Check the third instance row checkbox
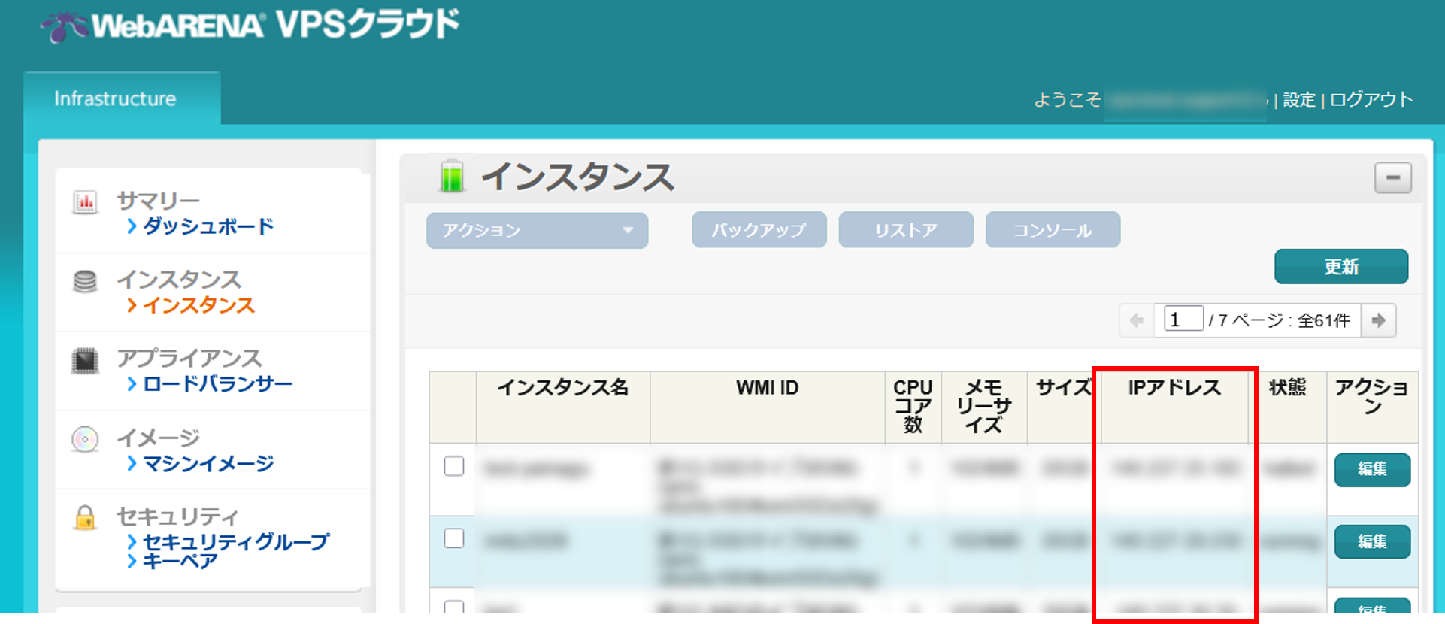Viewport: 1445px width, 624px height. coord(454,606)
